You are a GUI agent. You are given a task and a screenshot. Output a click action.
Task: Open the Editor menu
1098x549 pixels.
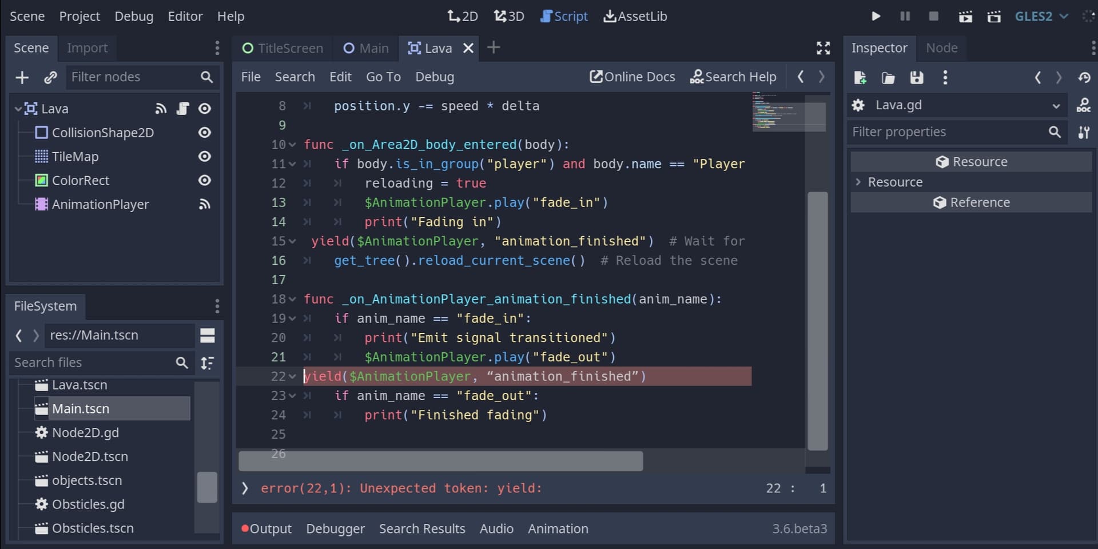click(185, 16)
